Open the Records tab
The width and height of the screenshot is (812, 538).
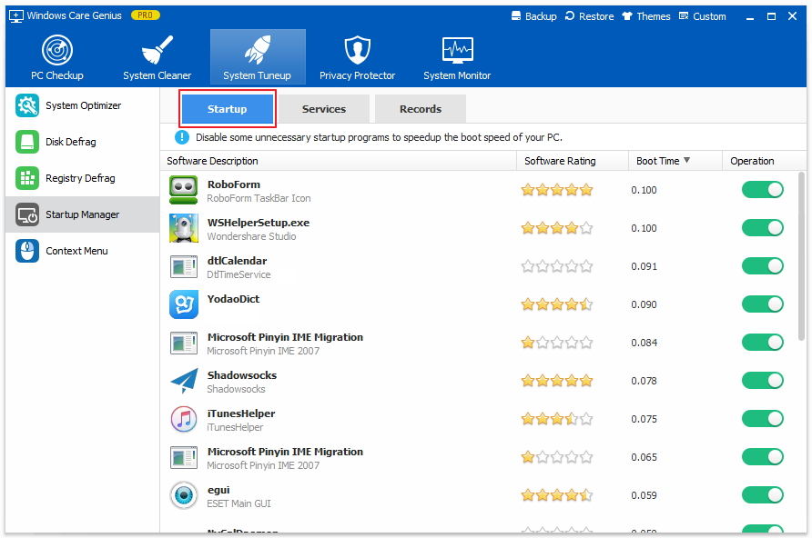click(421, 108)
